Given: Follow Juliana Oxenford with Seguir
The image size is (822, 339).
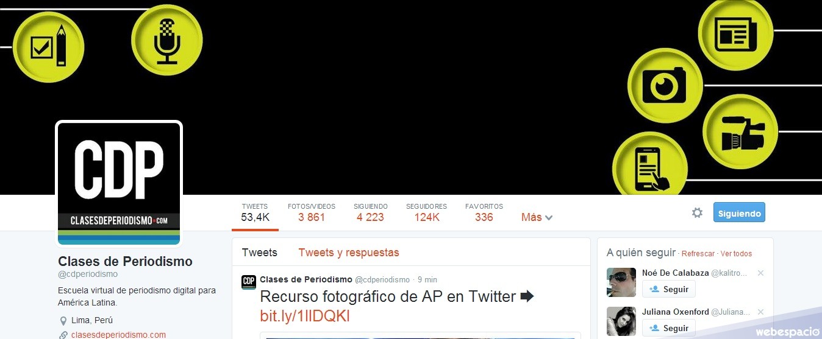Looking at the screenshot, I should coord(669,328).
